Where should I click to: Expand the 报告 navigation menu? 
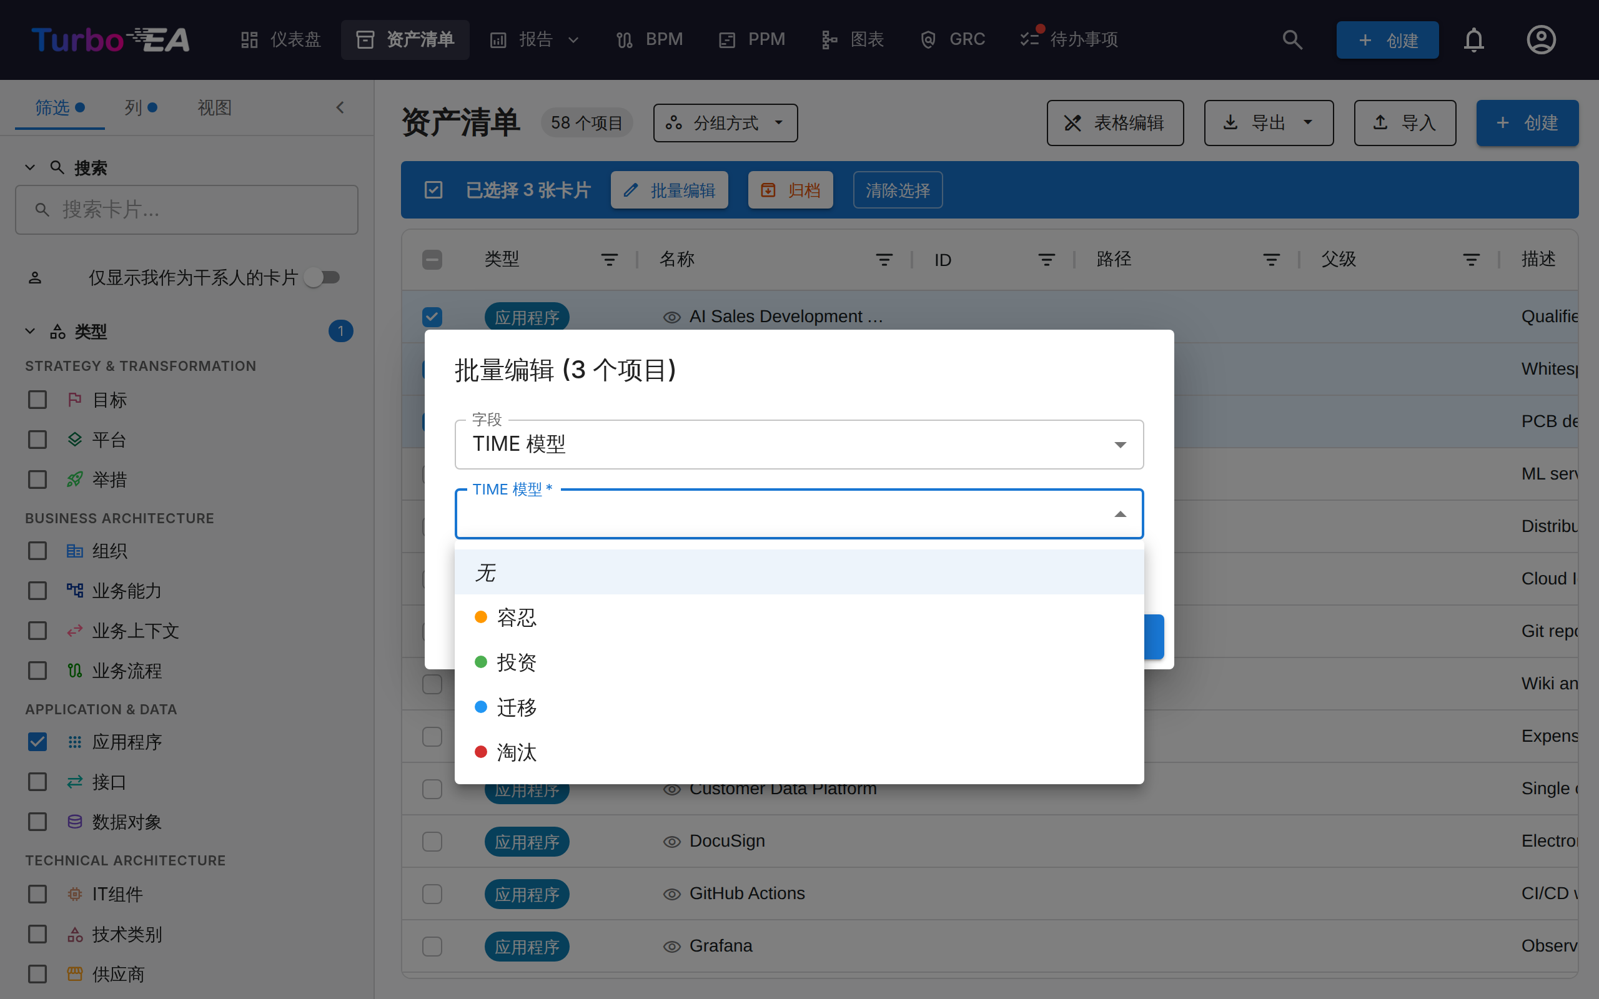click(534, 39)
